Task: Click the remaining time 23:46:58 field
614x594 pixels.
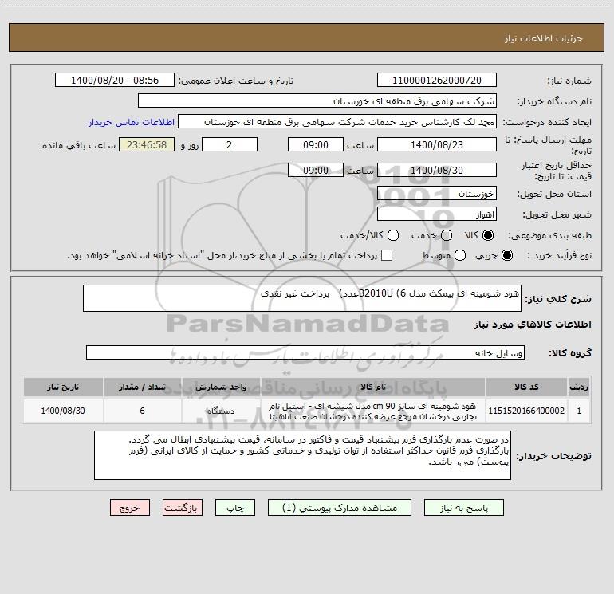Action: pyautogui.click(x=147, y=144)
